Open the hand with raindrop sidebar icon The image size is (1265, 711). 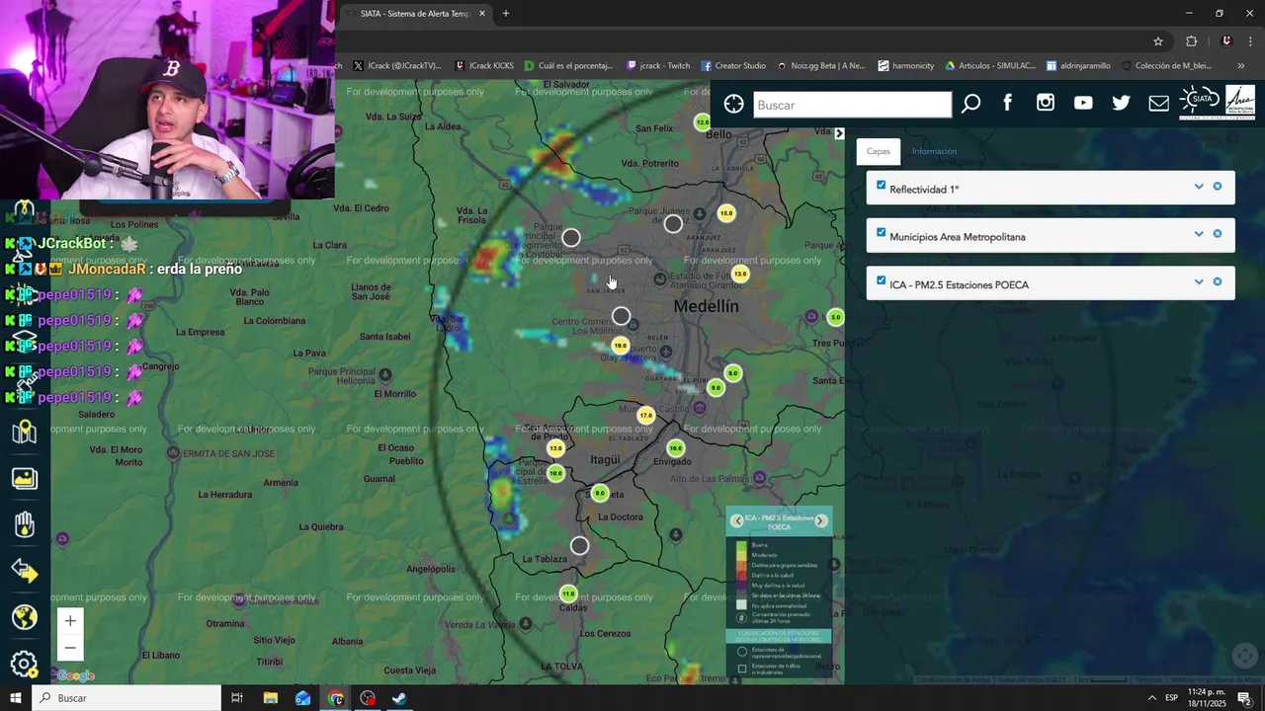[25, 524]
